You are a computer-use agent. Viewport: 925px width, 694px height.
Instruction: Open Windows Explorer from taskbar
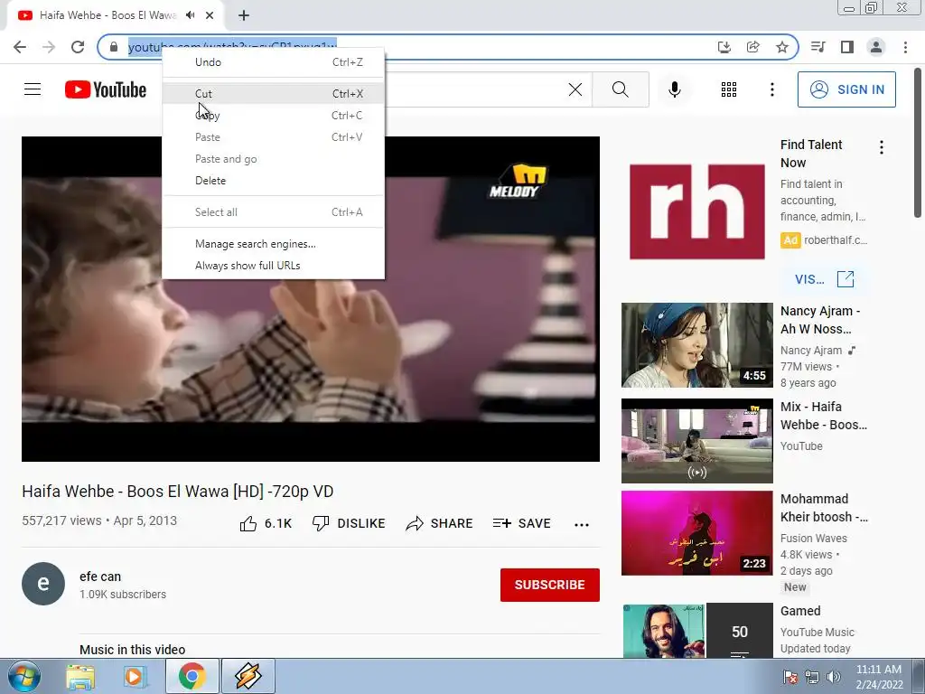(x=80, y=677)
